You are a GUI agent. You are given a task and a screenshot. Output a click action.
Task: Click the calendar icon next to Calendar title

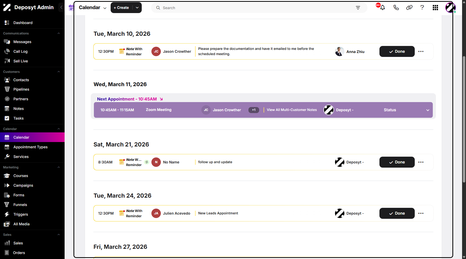(x=71, y=8)
